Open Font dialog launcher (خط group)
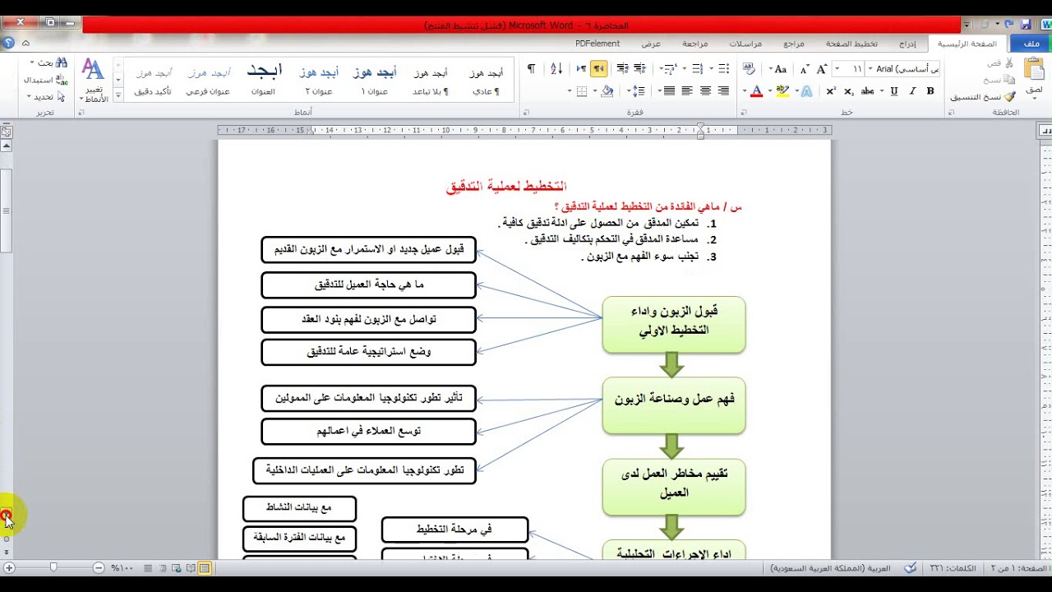Screen dimensions: 1052x592 coord(744,112)
